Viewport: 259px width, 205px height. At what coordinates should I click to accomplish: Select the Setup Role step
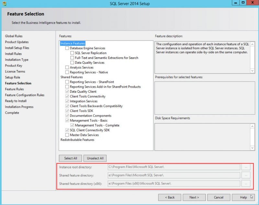13,77
